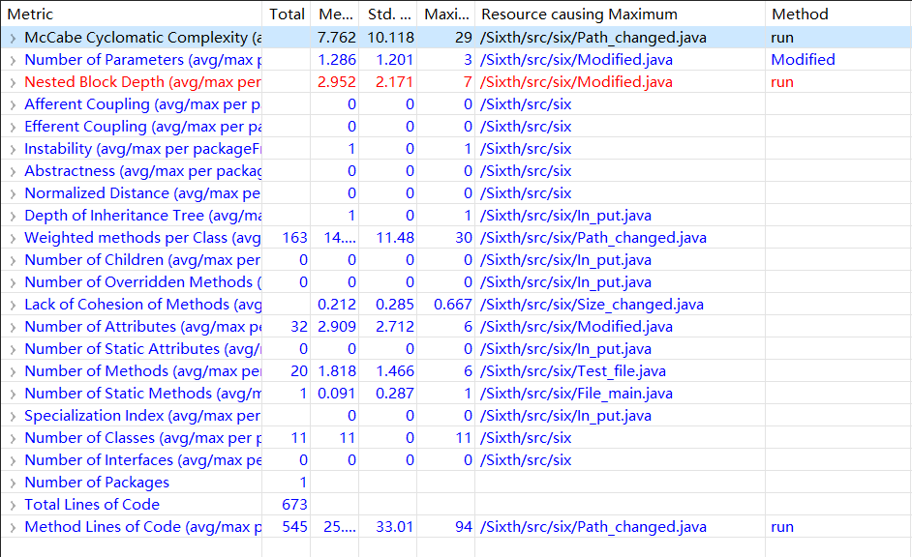
Task: Click the Std. Dev column header
Action: 388,14
